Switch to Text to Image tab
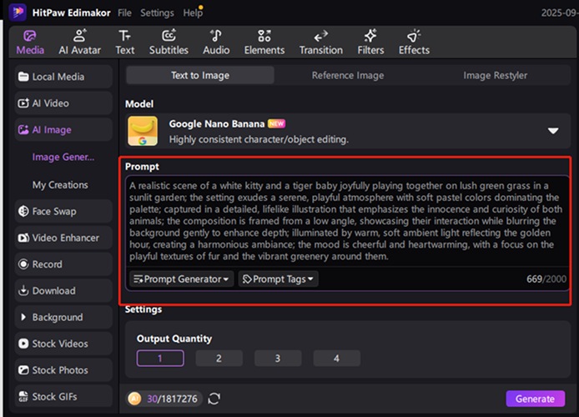579x417 pixels. click(200, 75)
